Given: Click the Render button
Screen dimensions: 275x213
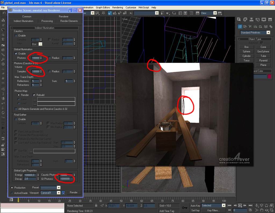Looking at the screenshot, I should point(74,192).
